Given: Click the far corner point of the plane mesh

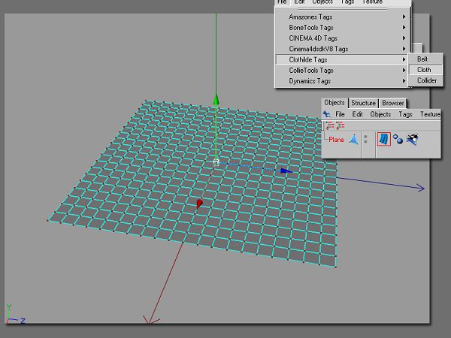Looking at the screenshot, I should tap(146, 101).
